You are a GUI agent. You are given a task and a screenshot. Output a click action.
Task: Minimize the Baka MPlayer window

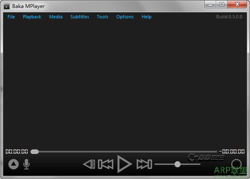[210, 5]
